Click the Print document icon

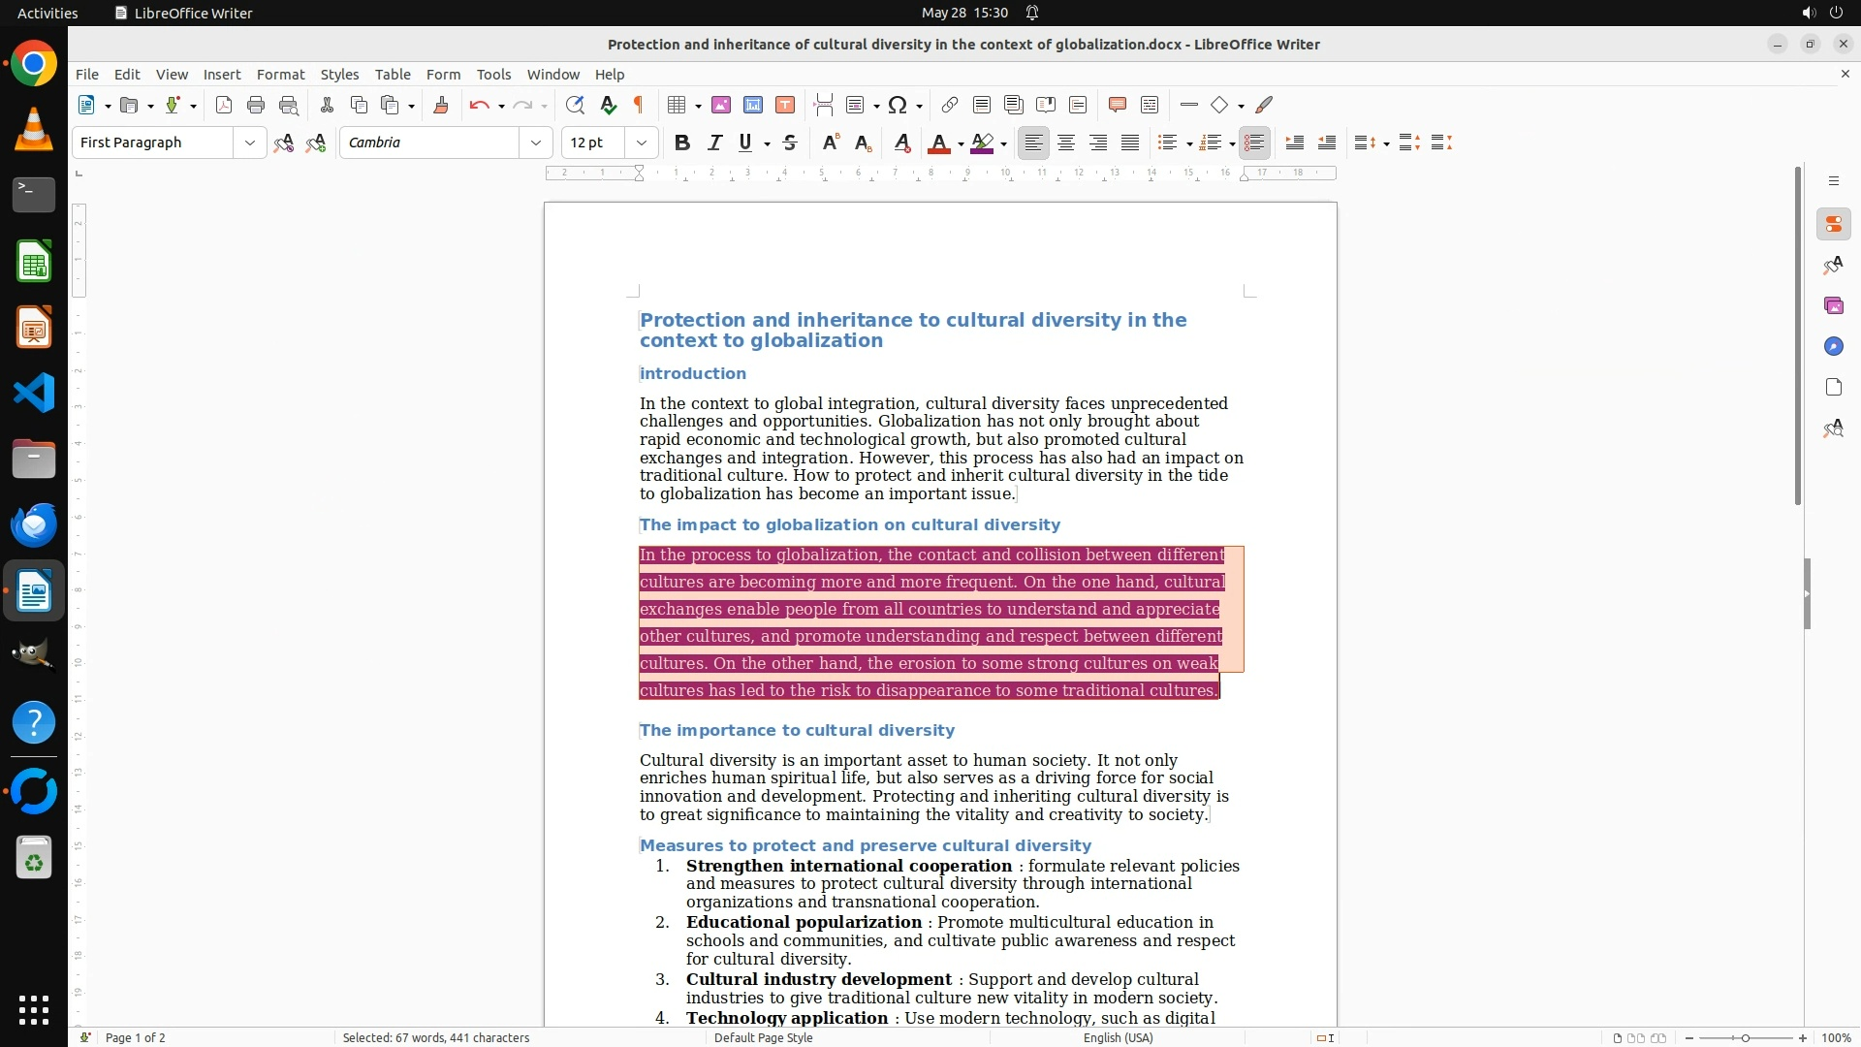256,105
